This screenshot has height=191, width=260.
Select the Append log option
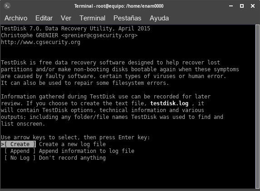point(20,151)
